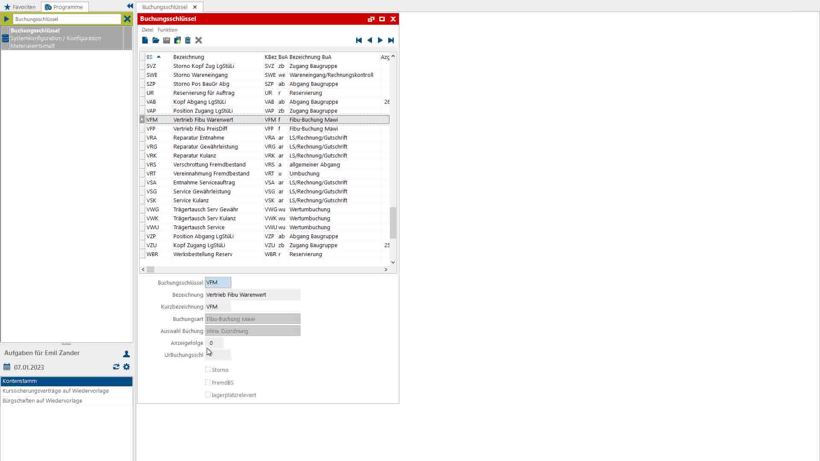Image resolution: width=820 pixels, height=461 pixels.
Task: Open Kurssicherungsverträge auf Wiedervorlage task
Action: (x=66, y=391)
